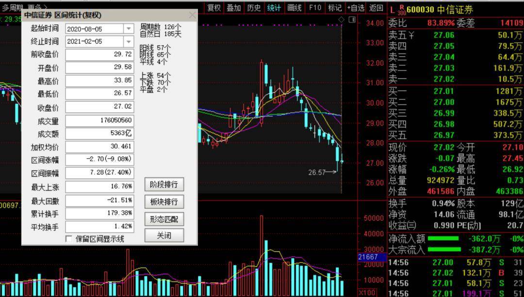This screenshot has height=297, width=524.
Task: Click the 阶段排行 button
Action: (x=164, y=184)
